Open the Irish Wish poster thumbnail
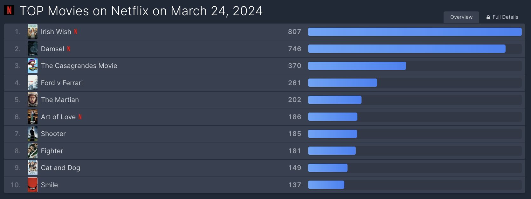The image size is (531, 199). coord(32,31)
